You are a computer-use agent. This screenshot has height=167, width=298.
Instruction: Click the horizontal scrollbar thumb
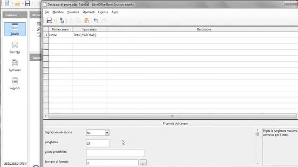(x=172, y=116)
